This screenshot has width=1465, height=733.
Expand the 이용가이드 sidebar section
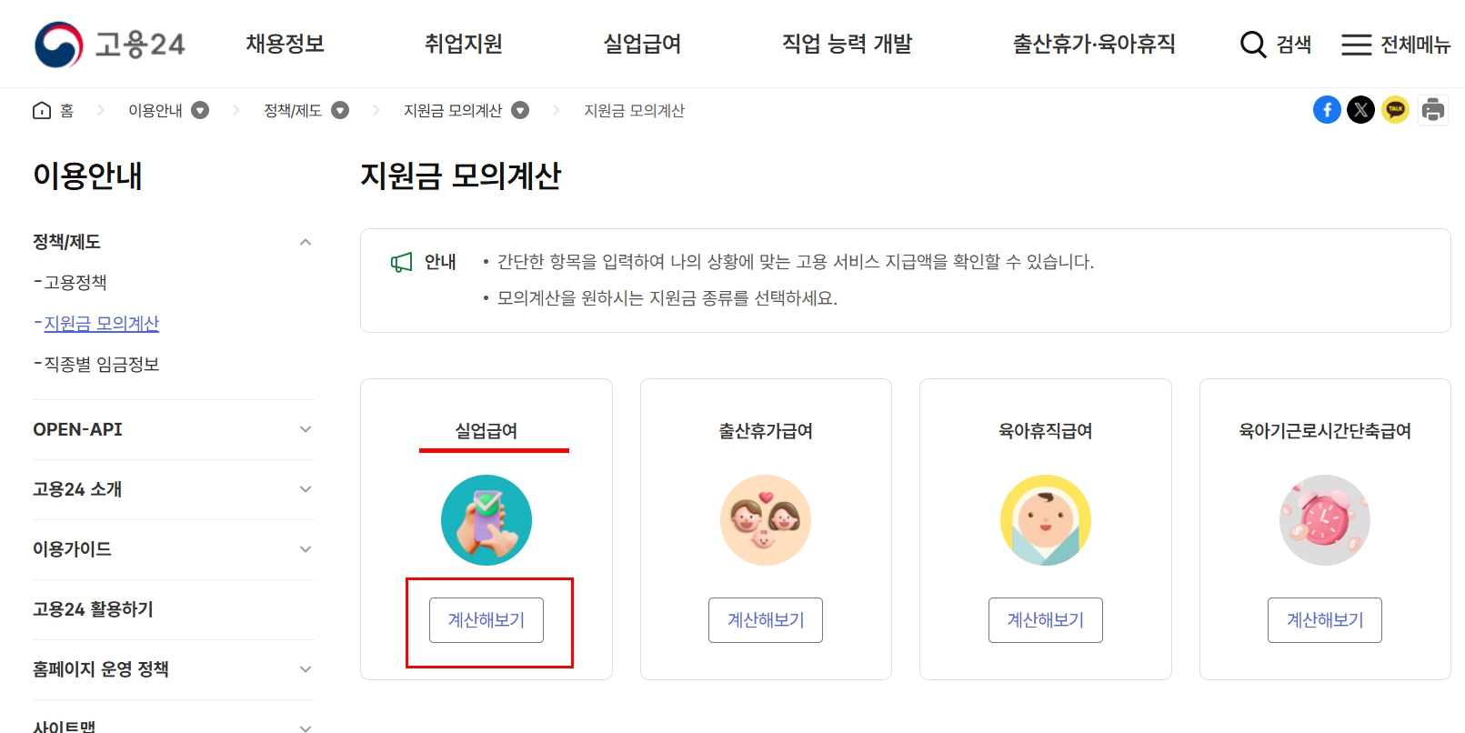[x=306, y=549]
